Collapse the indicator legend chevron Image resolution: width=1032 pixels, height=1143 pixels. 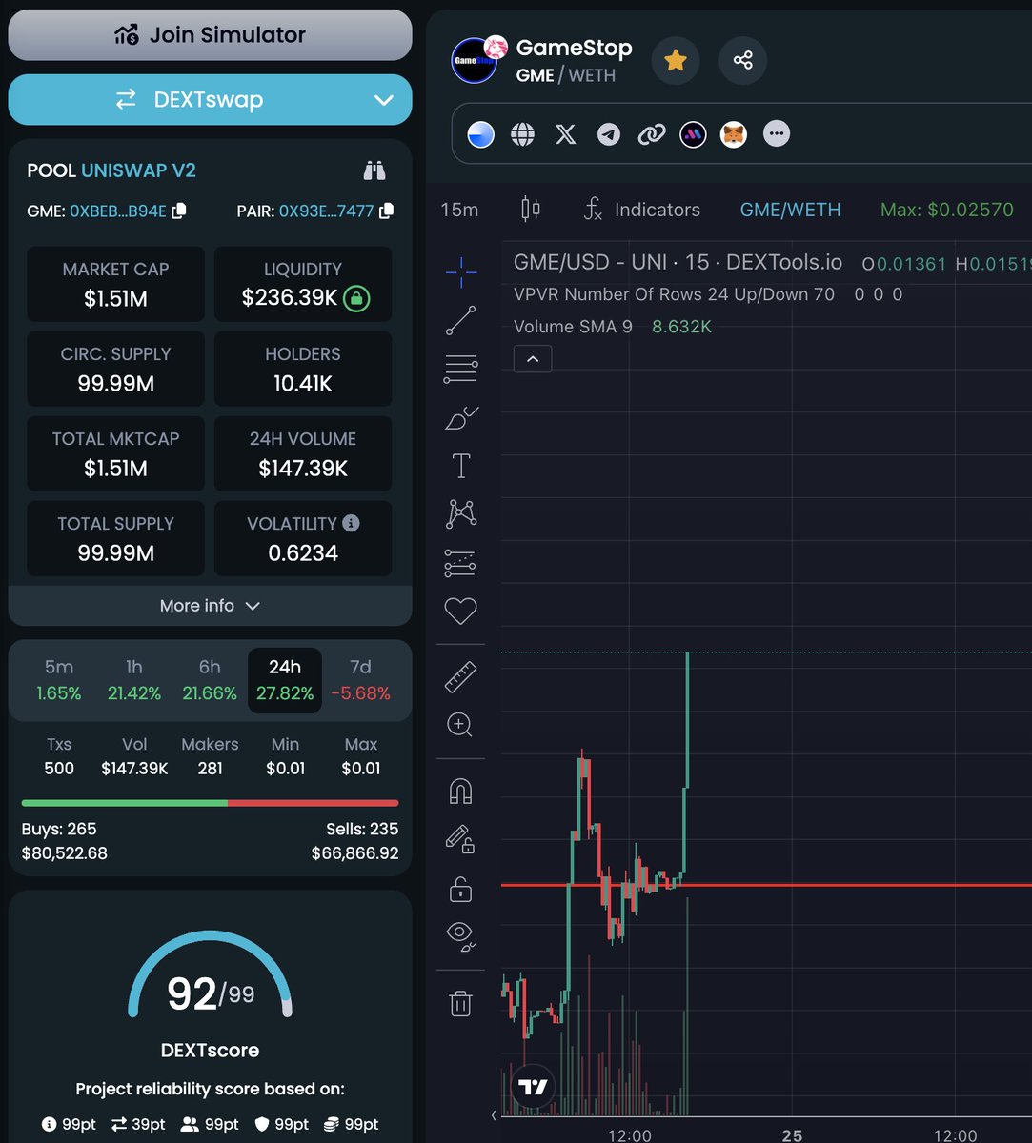533,359
